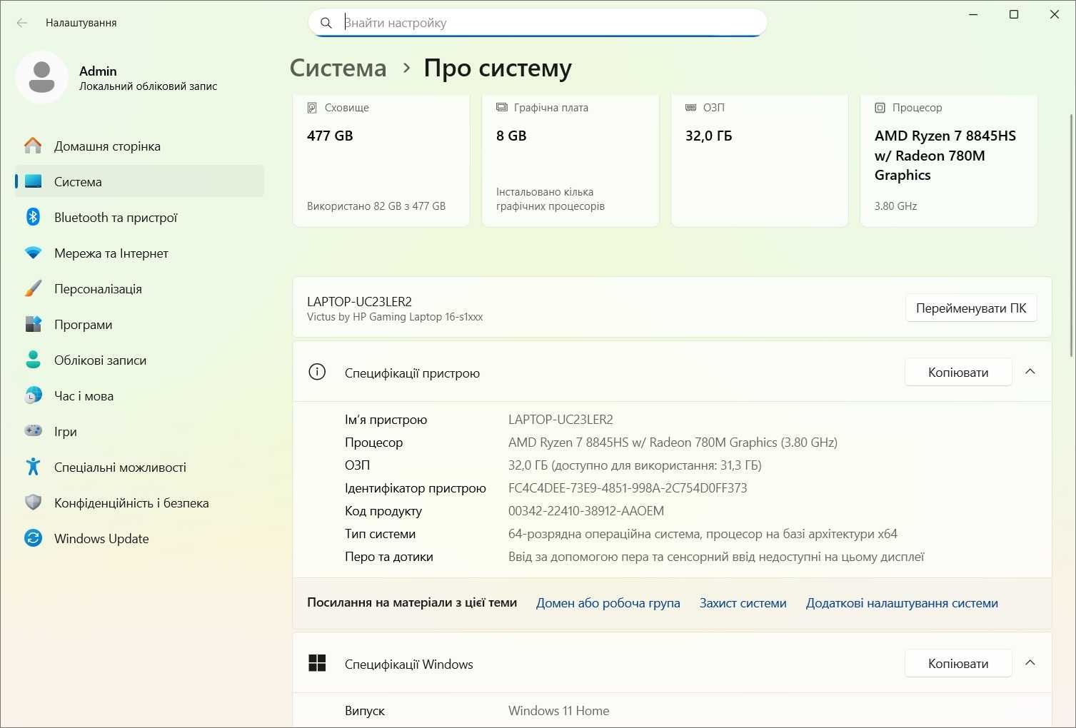The width and height of the screenshot is (1076, 728).
Task: Click Ім'я пристрою value LAPTOP-UC23LER2
Action: pyautogui.click(x=560, y=420)
